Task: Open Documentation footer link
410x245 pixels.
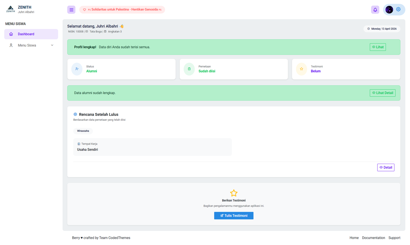Action: pyautogui.click(x=373, y=238)
